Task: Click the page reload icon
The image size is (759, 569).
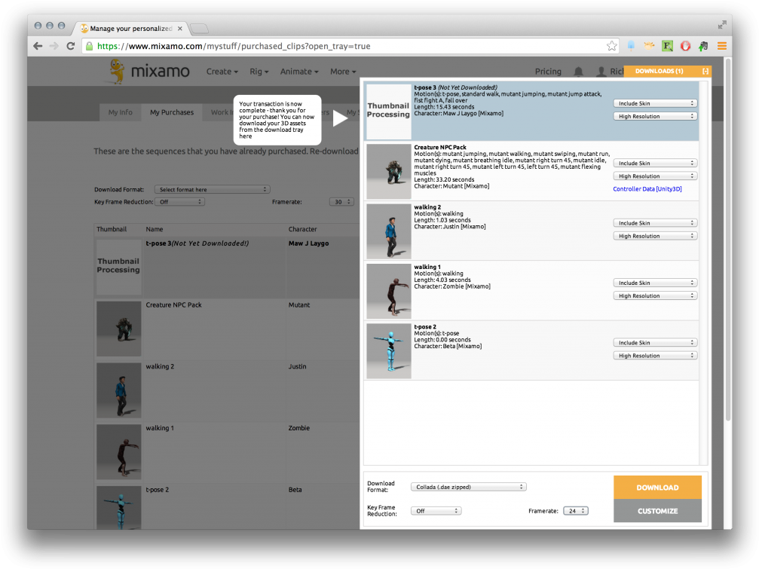Action: 70,45
